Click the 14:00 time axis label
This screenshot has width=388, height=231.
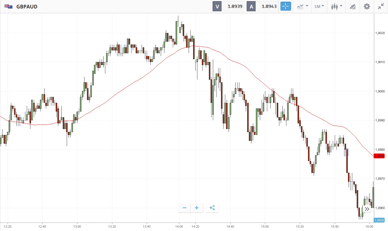179,226
